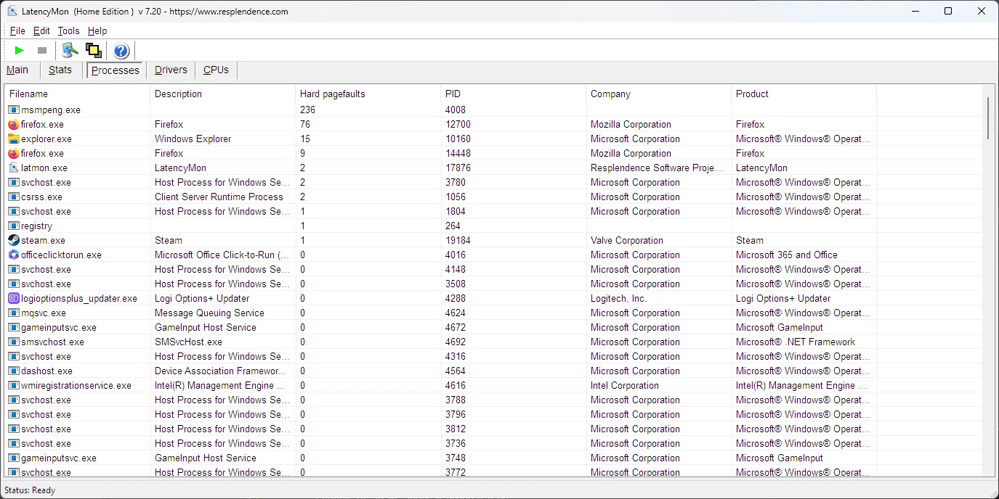Screen dimensions: 999x499
Task: Select the dashost.exe filename
Action: [46, 371]
